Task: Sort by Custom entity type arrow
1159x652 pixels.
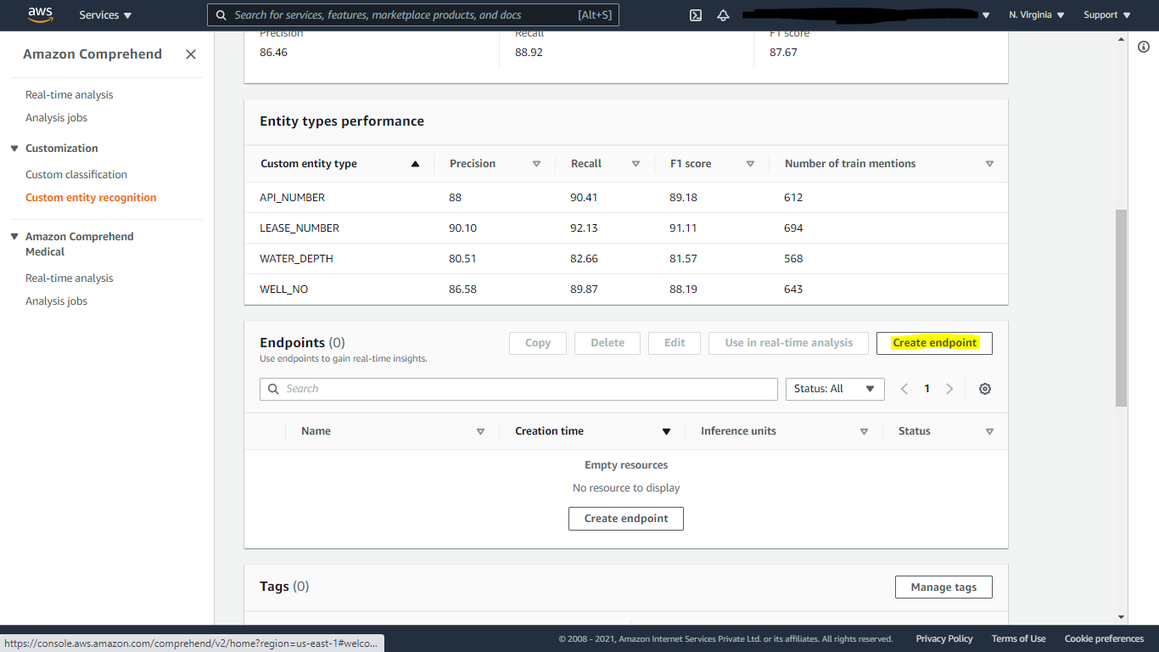Action: 415,164
